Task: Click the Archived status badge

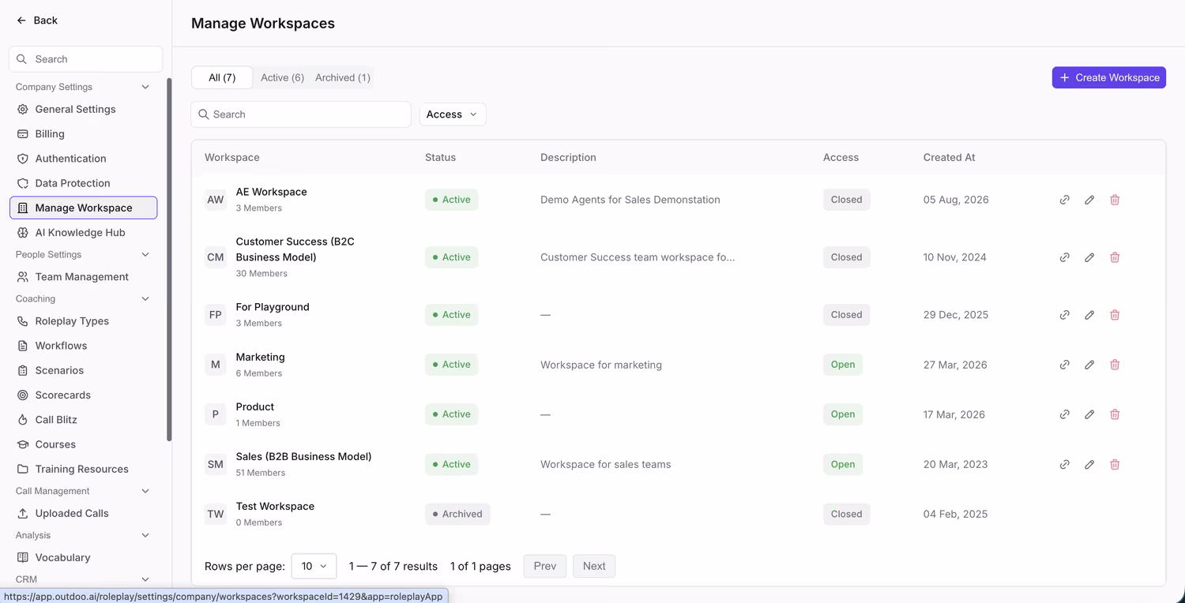Action: 457,514
